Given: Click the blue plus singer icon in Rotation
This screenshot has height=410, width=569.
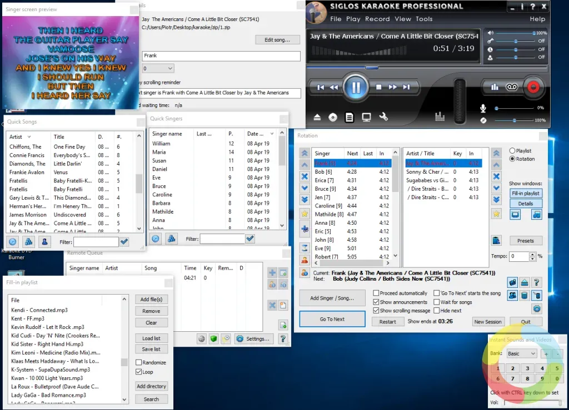Looking at the screenshot, I should point(305,229).
